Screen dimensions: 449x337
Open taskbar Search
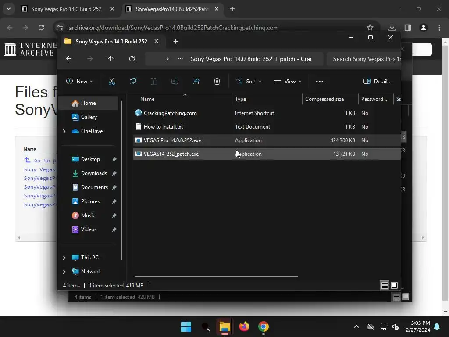pyautogui.click(x=206, y=326)
